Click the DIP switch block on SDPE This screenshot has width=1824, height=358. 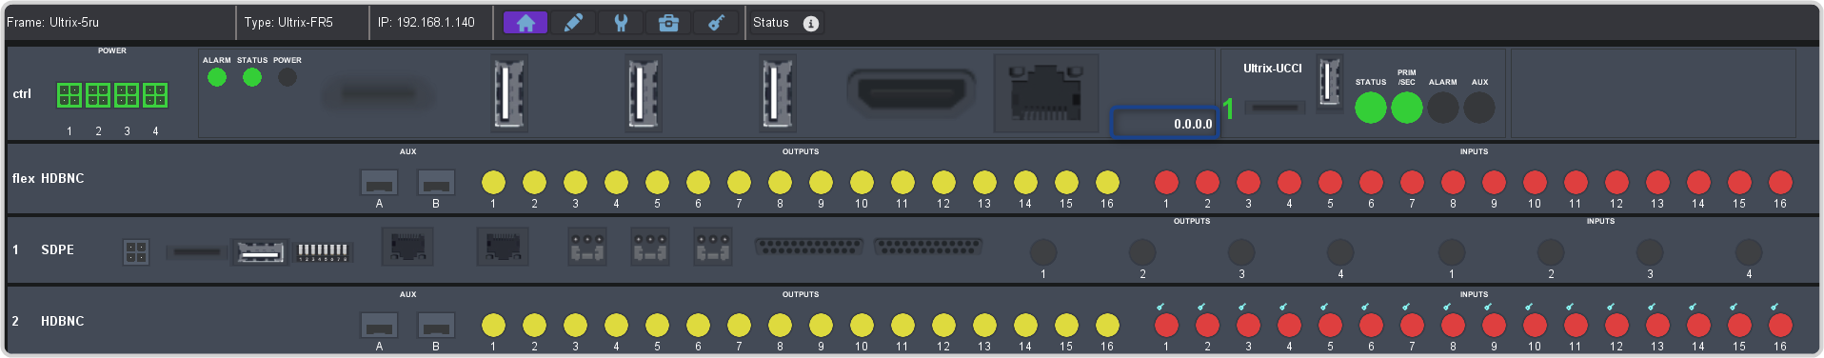pos(324,252)
